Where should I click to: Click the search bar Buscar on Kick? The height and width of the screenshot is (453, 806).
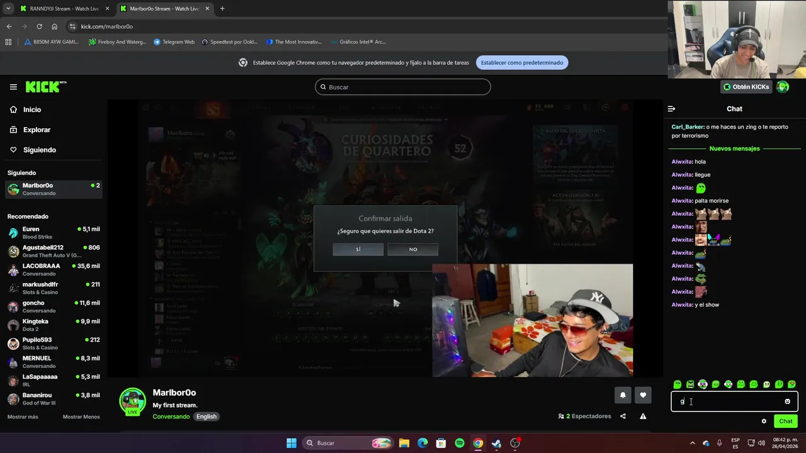pyautogui.click(x=403, y=87)
